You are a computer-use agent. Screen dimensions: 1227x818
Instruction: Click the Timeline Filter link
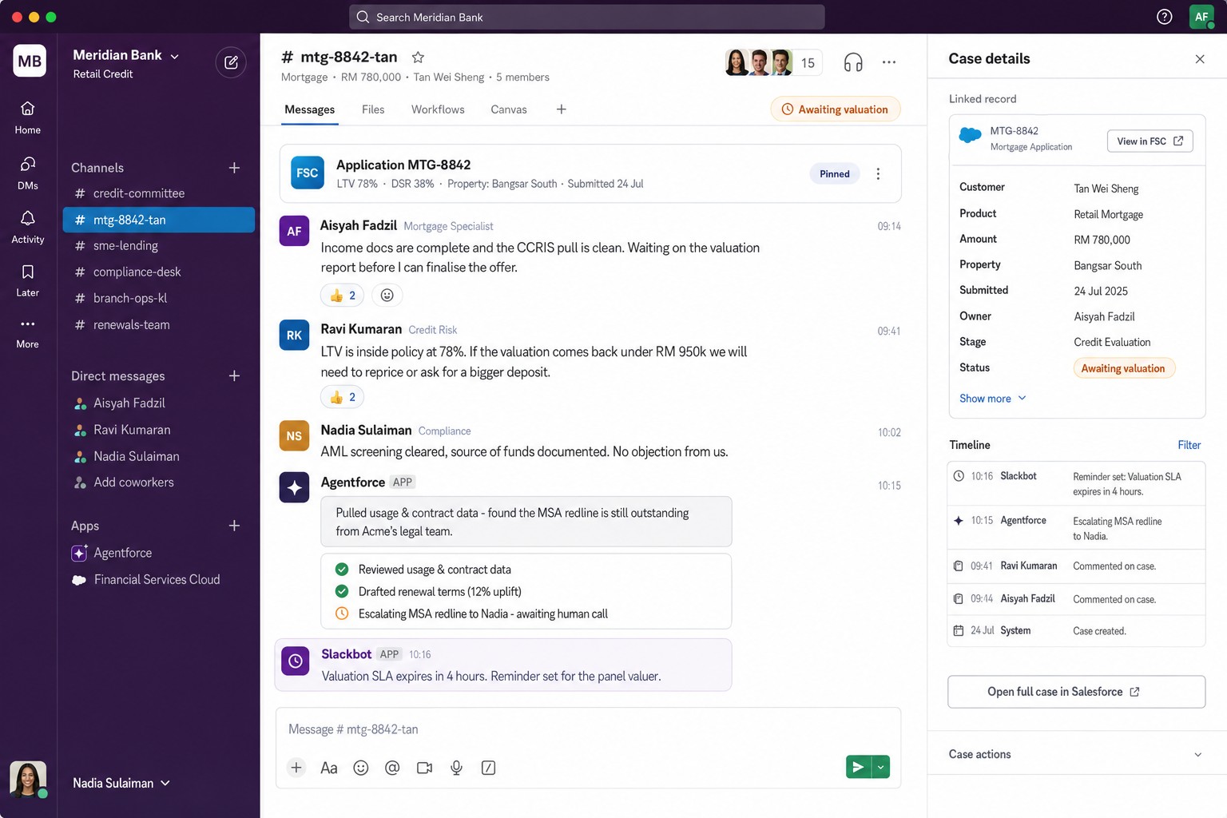click(1189, 445)
